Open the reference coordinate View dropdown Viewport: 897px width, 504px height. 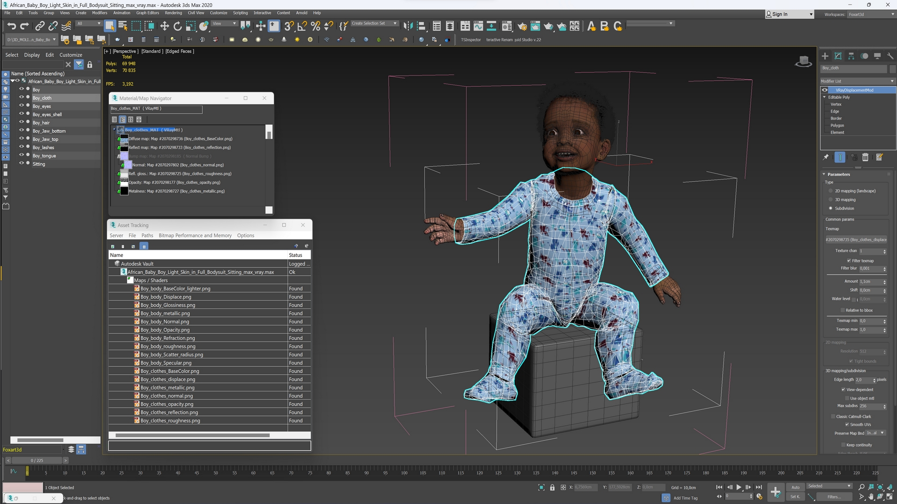[x=224, y=23]
